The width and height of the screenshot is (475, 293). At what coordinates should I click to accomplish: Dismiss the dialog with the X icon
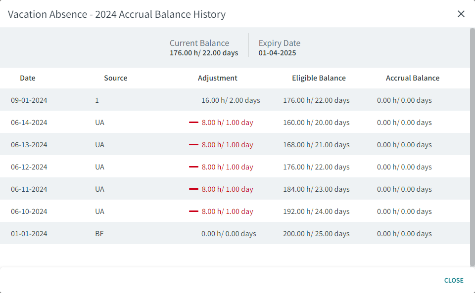tap(461, 14)
